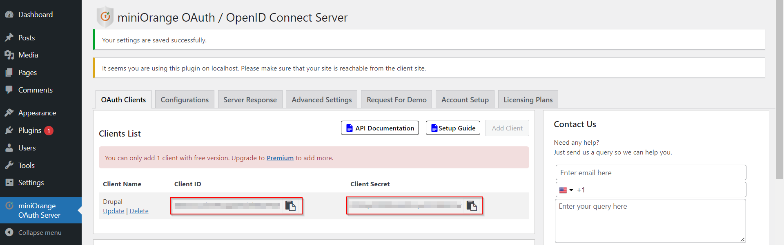Viewport: 784px width, 245px height.
Task: View the Licensing Plans tab
Action: click(528, 99)
